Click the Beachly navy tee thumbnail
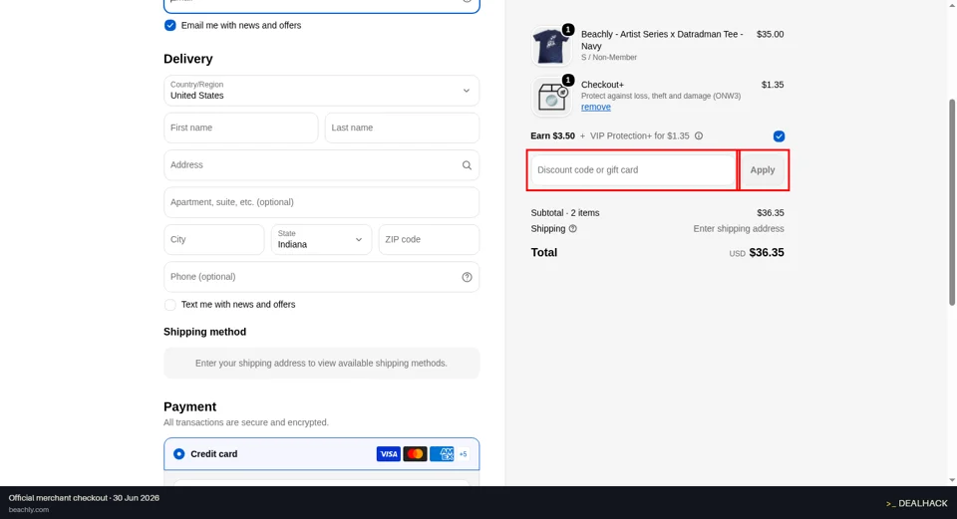The image size is (957, 519). tap(551, 46)
